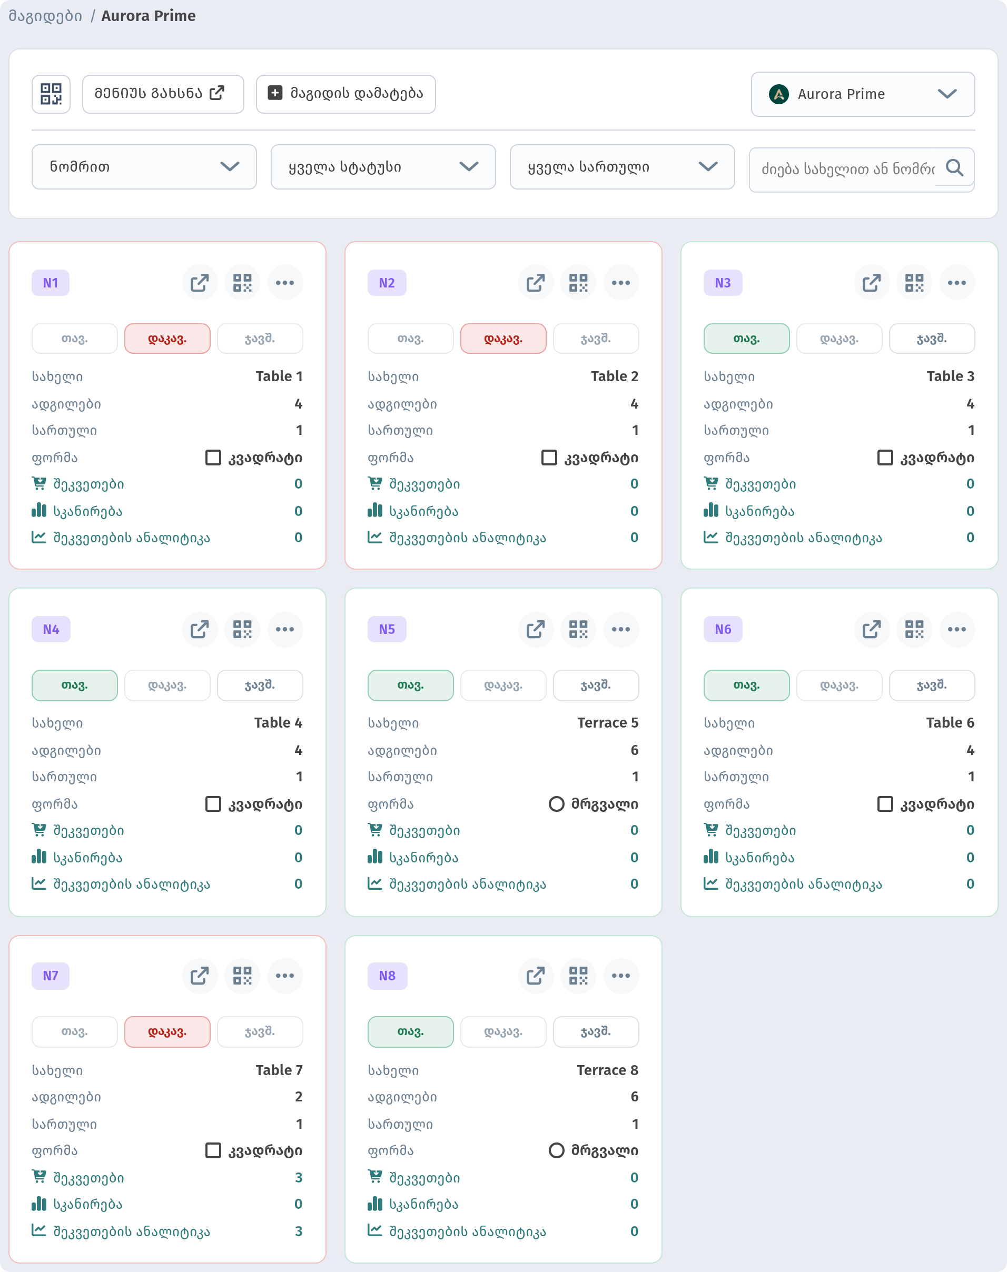
Task: Set table N4 status to ჯავშ.
Action: coord(260,685)
